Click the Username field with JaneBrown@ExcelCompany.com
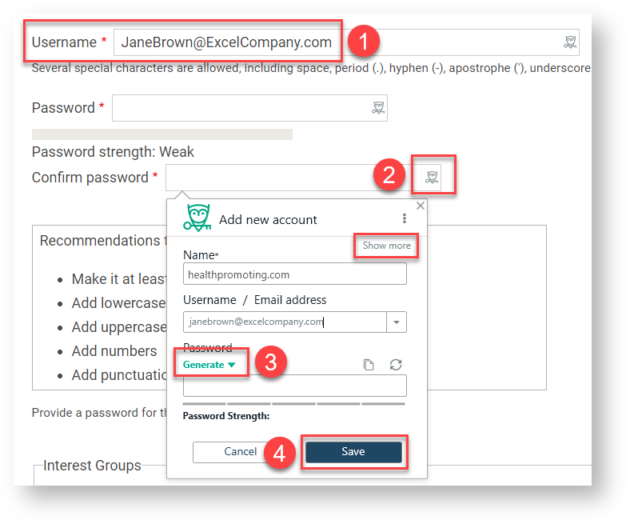Viewport: 630px width, 524px height. [346, 42]
